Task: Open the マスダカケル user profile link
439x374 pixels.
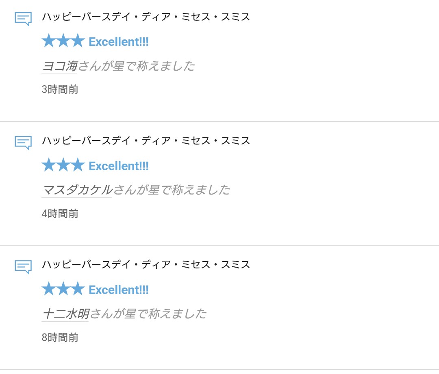Action: pyautogui.click(x=77, y=190)
